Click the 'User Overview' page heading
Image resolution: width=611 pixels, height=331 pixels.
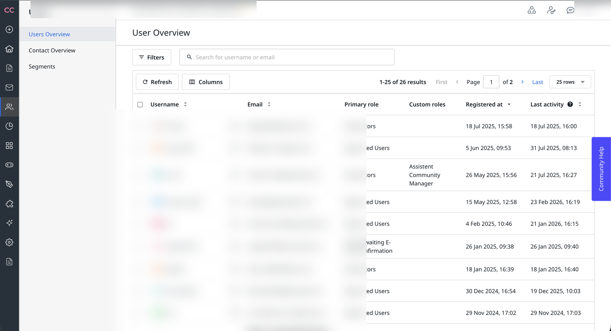coord(161,33)
